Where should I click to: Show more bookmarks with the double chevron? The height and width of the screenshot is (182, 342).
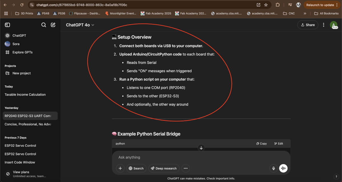(x=305, y=13)
